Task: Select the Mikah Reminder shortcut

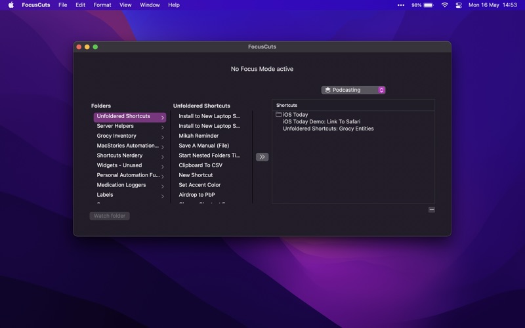Action: (199, 136)
